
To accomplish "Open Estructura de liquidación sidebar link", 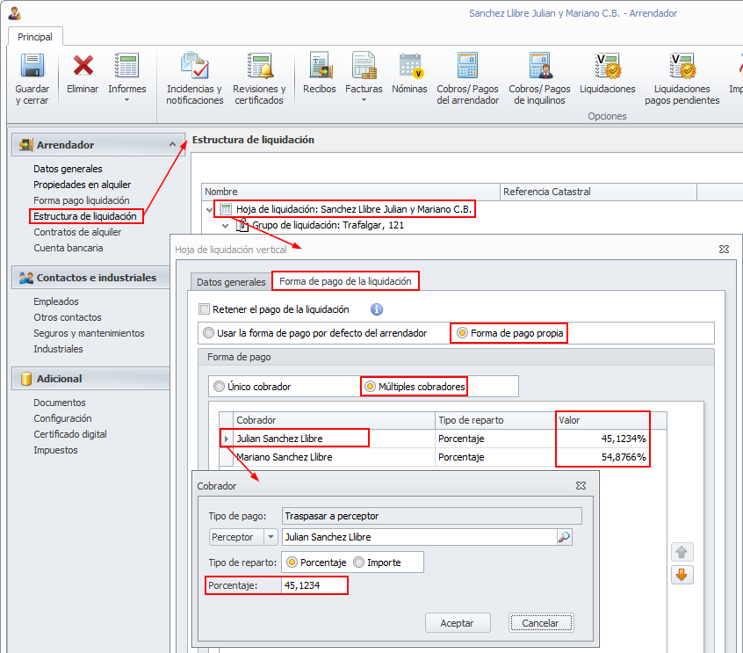I will 85,216.
